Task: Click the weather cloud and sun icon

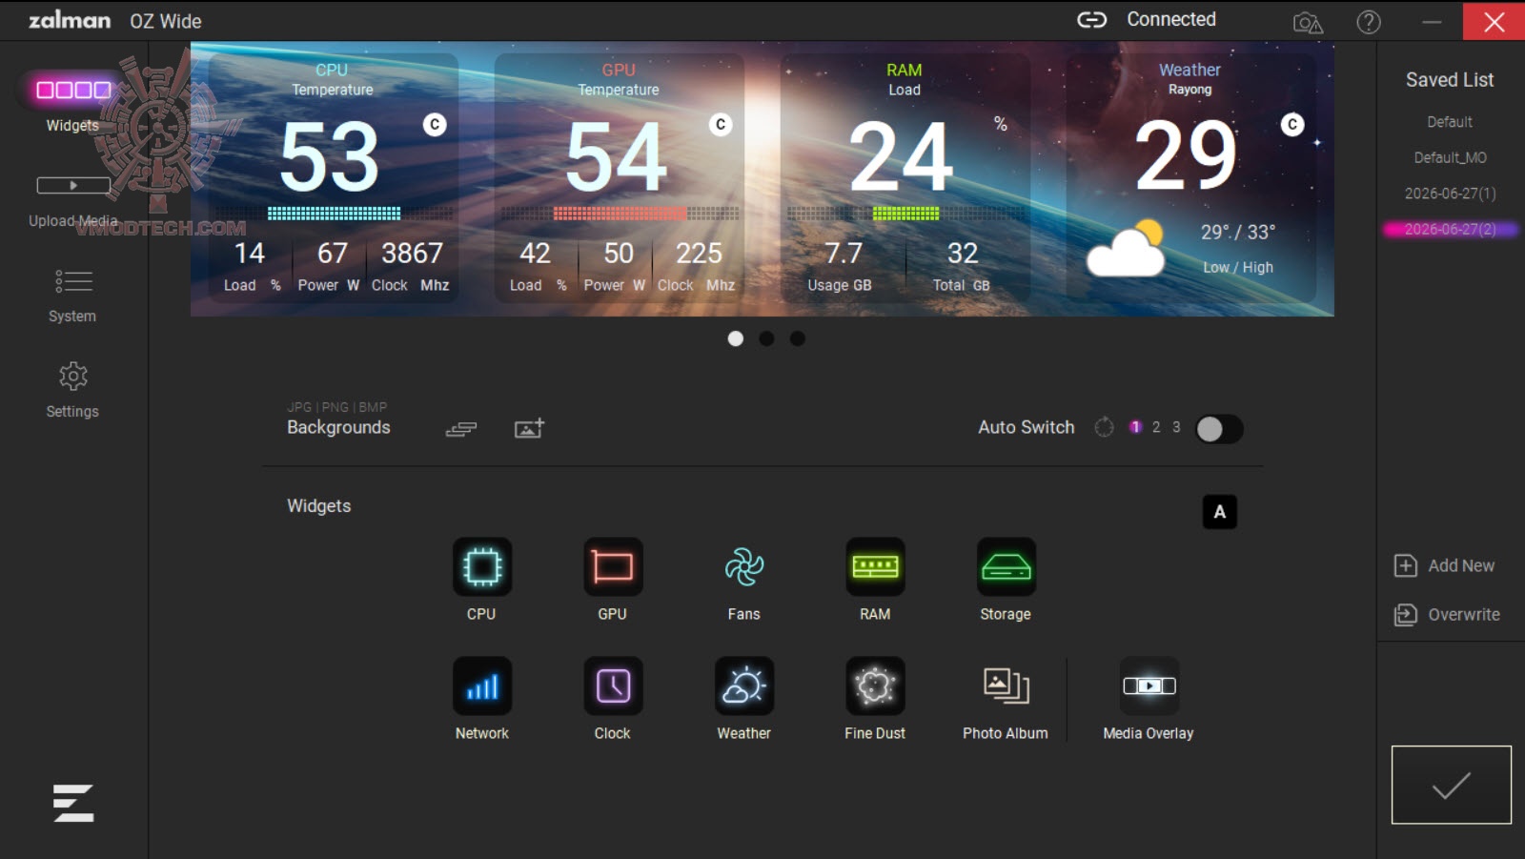Action: [x=1126, y=248]
